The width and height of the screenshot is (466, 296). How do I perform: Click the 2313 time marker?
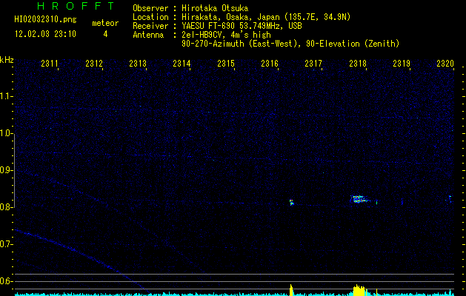[x=138, y=63]
